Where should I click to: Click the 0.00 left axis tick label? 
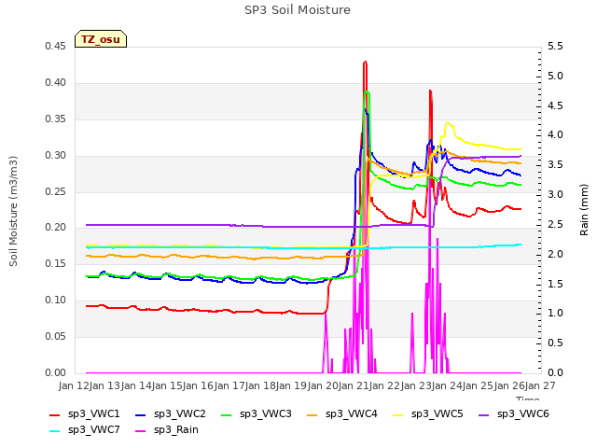[55, 373]
